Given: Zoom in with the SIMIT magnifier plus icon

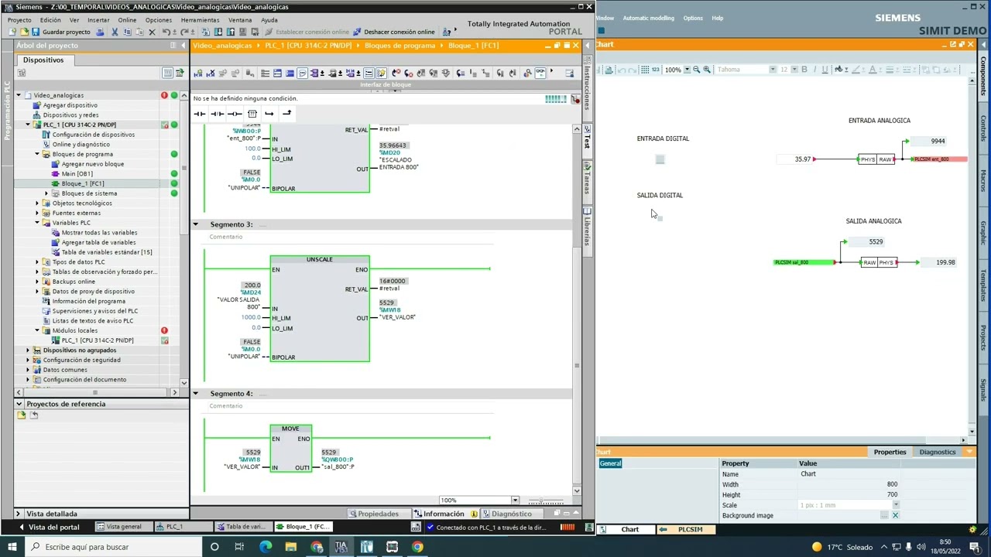Looking at the screenshot, I should [707, 70].
